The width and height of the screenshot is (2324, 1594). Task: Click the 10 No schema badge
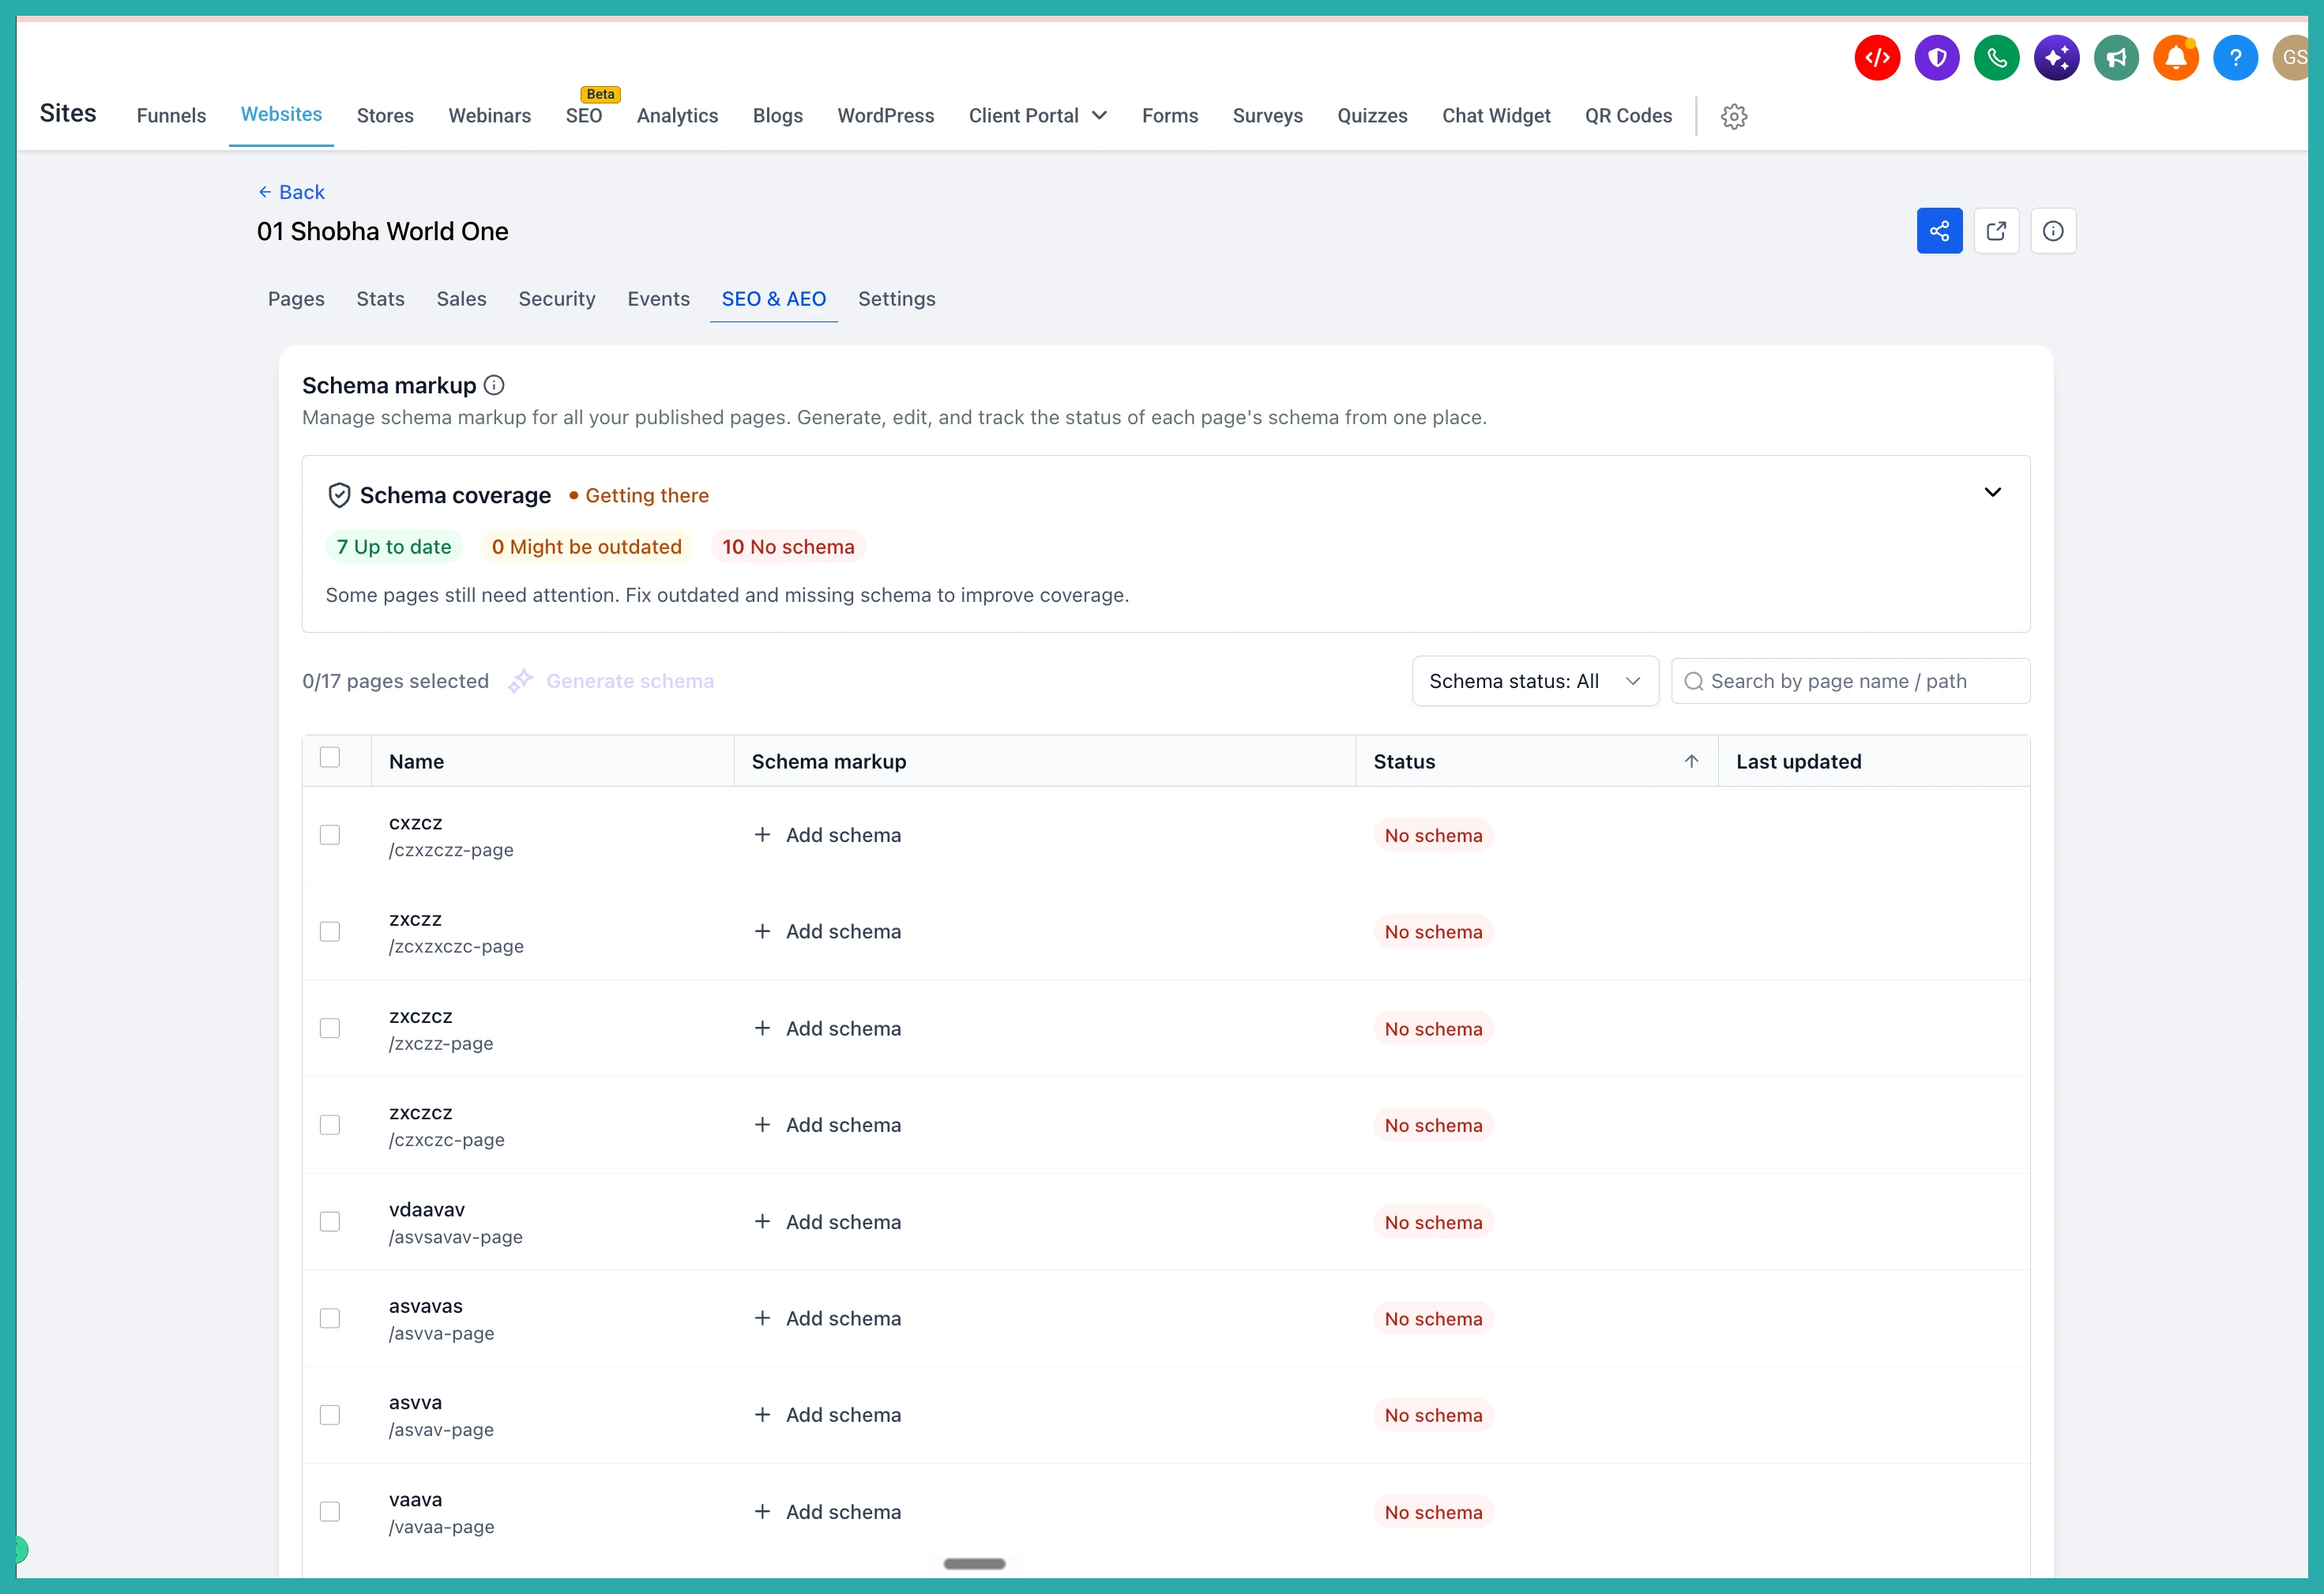[x=788, y=547]
